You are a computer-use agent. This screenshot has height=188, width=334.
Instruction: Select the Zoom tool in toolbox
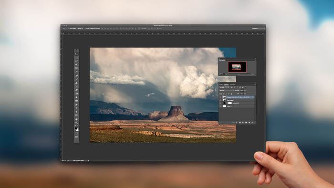(76, 123)
